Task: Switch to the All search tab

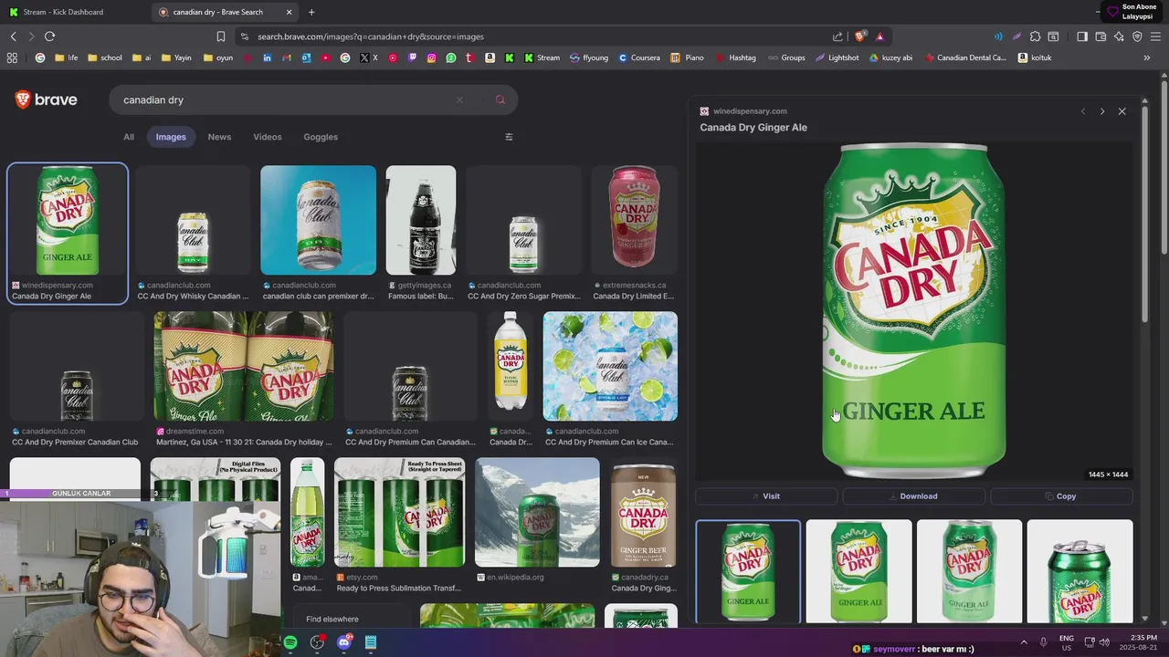Action: 129,137
